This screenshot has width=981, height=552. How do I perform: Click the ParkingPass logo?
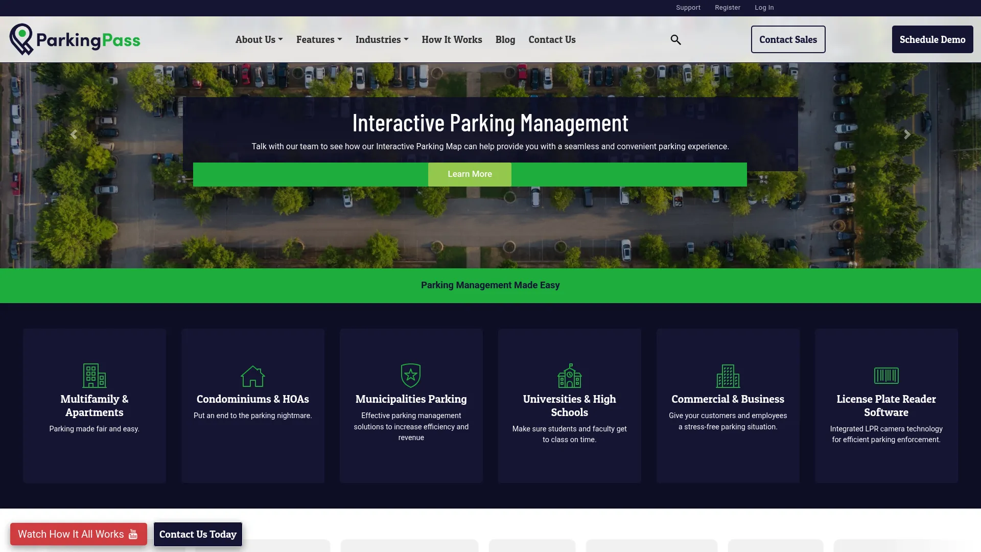(75, 39)
